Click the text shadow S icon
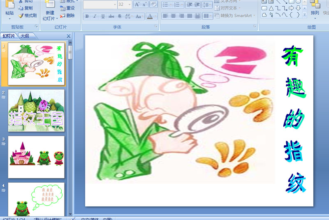 pyautogui.click(x=119, y=16)
